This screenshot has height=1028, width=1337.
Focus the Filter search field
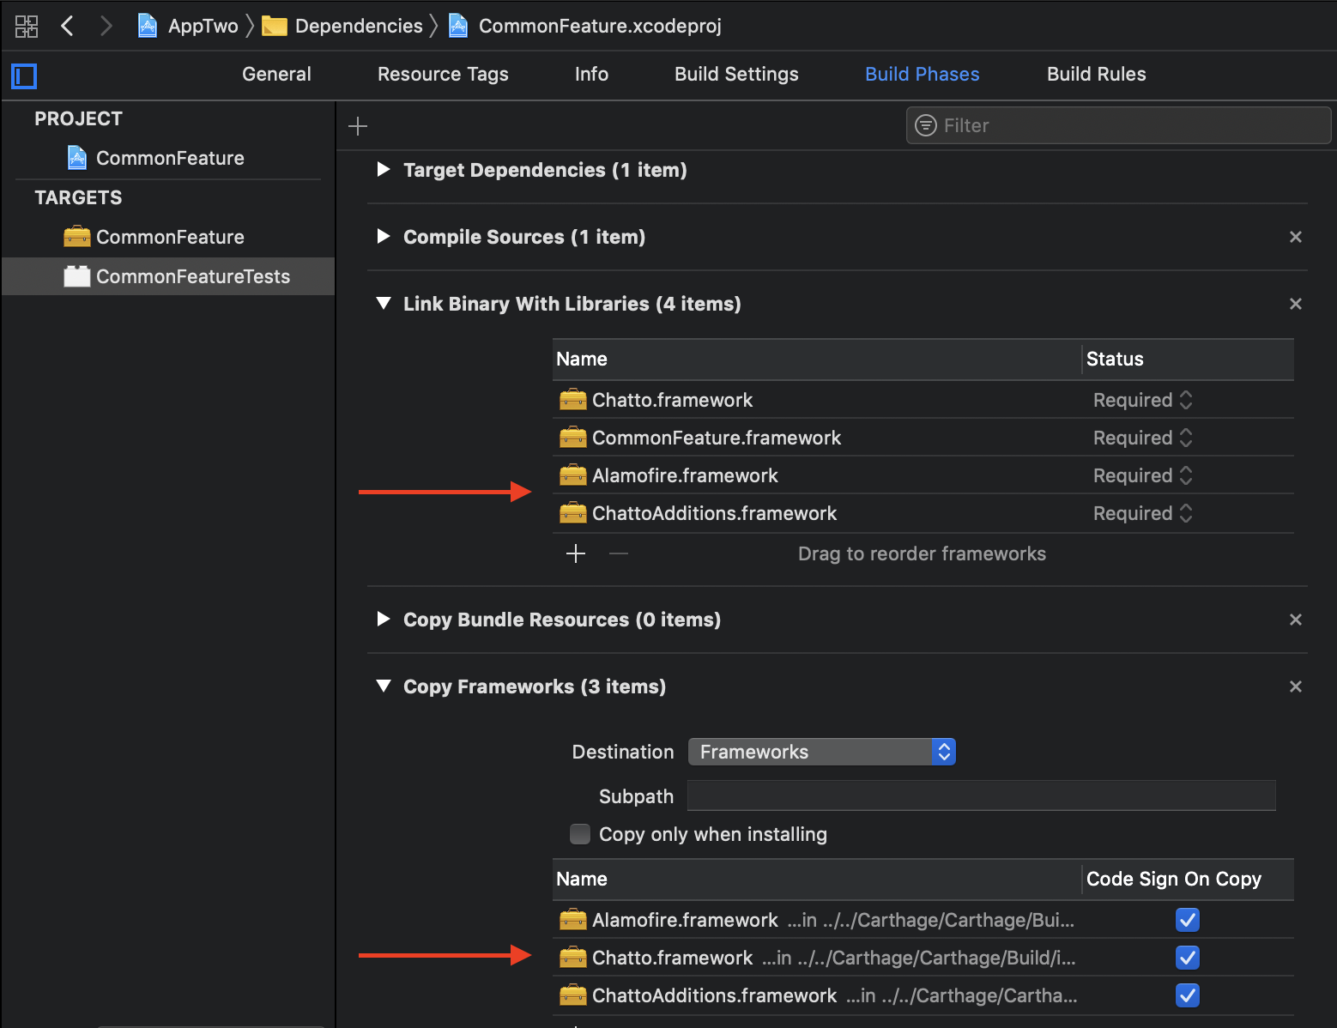click(x=1118, y=125)
